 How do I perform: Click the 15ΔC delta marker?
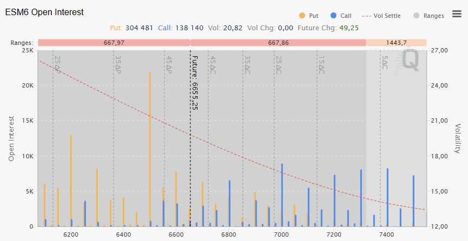pyautogui.click(x=321, y=64)
